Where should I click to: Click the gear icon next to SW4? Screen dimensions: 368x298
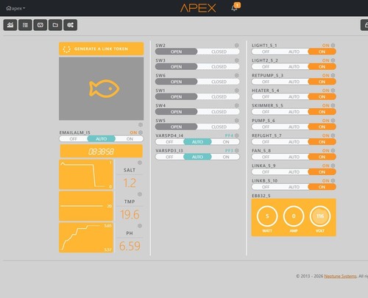[x=237, y=105]
